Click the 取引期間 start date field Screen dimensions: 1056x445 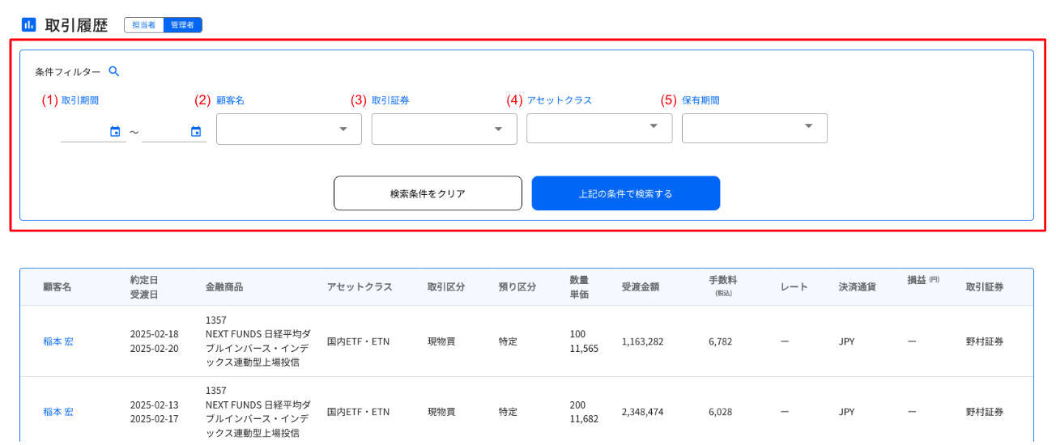93,131
